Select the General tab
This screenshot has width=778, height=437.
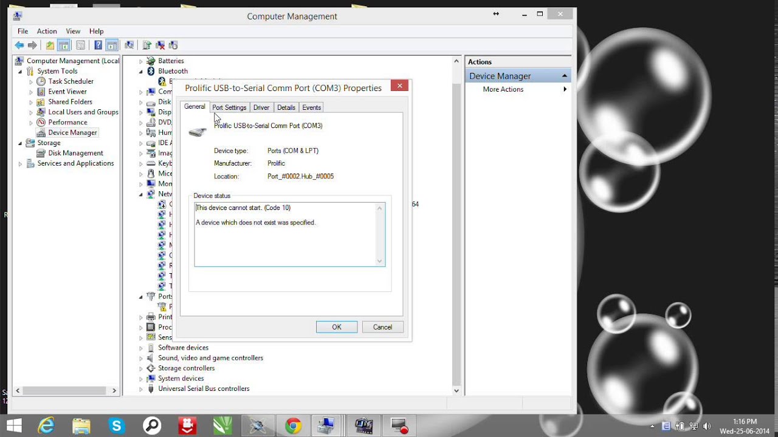coord(194,107)
